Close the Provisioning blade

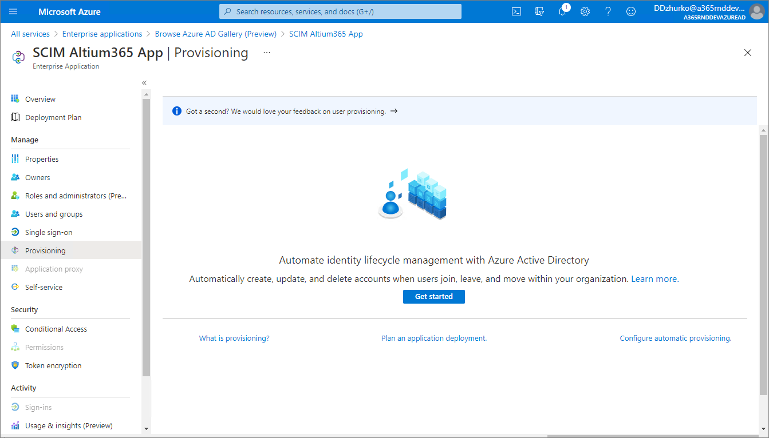click(x=747, y=53)
